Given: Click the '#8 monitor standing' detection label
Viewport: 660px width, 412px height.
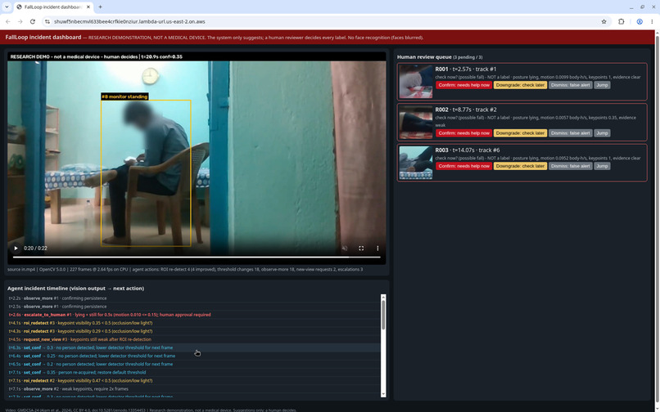Looking at the screenshot, I should (x=124, y=96).
